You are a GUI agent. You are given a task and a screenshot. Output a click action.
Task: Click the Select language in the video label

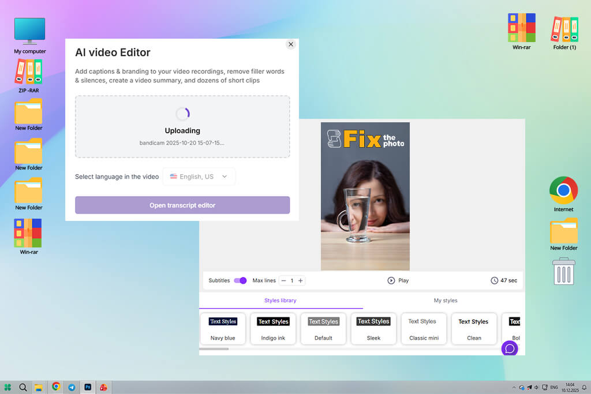pos(117,177)
